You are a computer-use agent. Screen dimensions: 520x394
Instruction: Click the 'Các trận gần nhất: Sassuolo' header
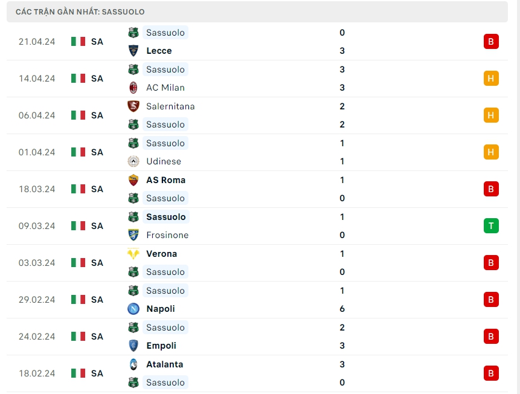tap(80, 11)
